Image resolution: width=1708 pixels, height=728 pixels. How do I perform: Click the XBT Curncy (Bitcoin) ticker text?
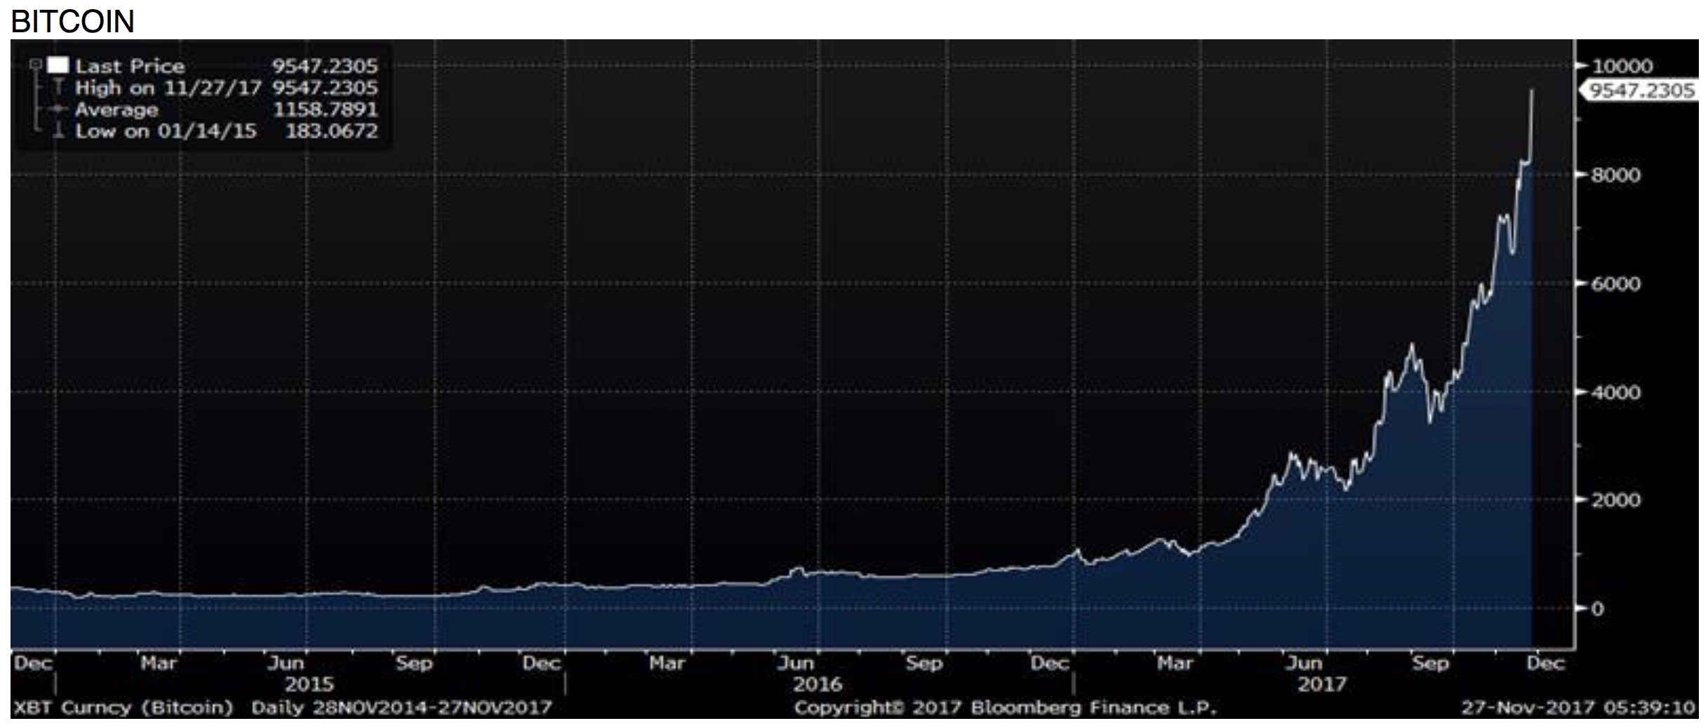(124, 707)
